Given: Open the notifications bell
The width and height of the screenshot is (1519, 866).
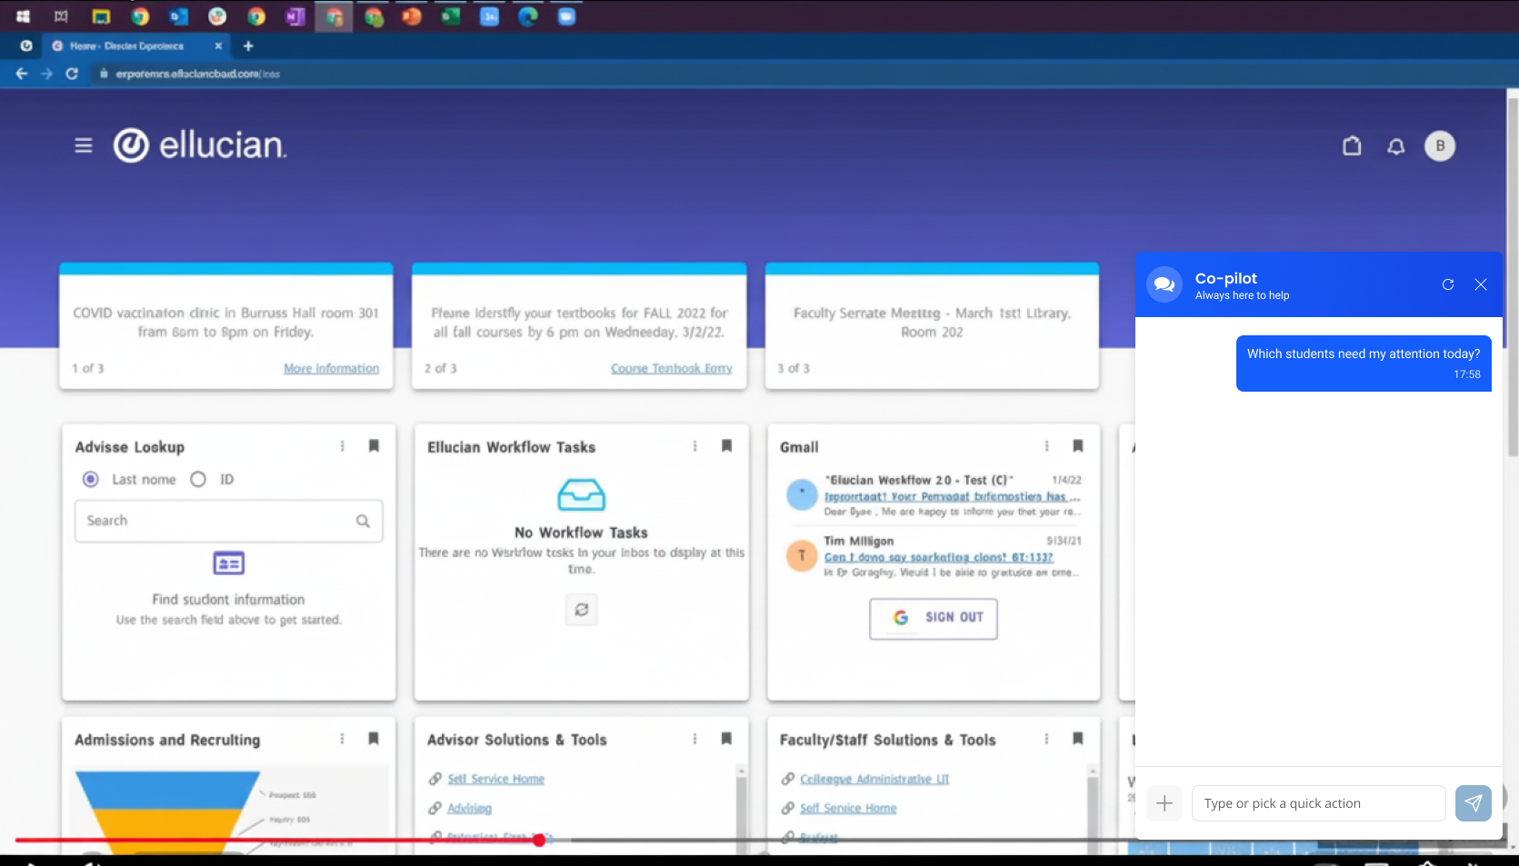Looking at the screenshot, I should coord(1395,146).
